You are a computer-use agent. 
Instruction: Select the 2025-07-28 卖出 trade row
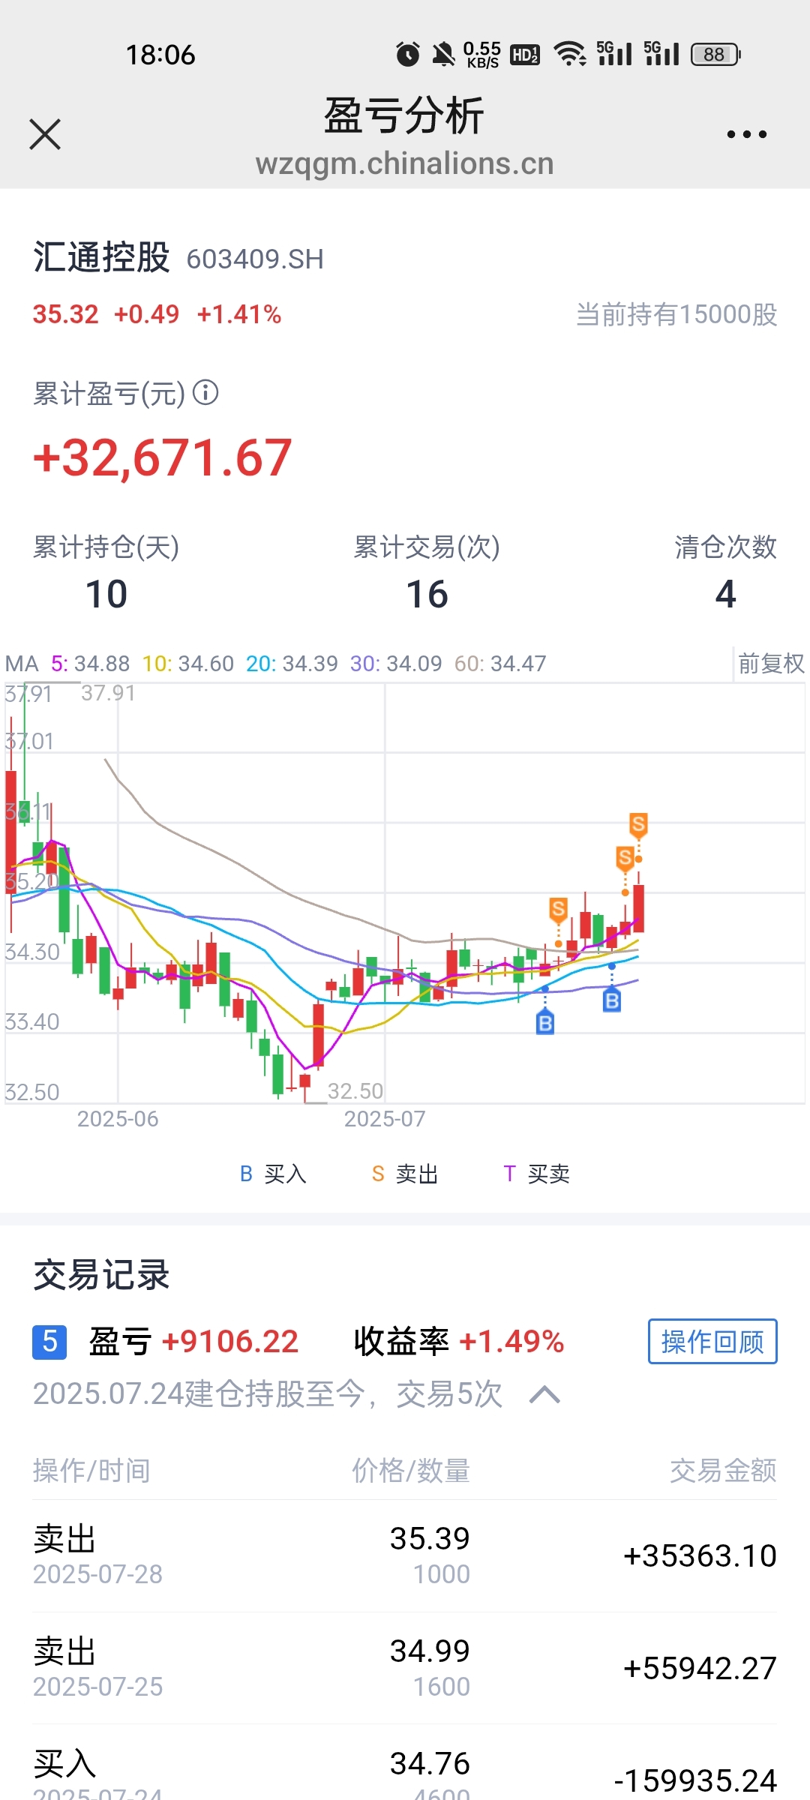click(x=405, y=1556)
